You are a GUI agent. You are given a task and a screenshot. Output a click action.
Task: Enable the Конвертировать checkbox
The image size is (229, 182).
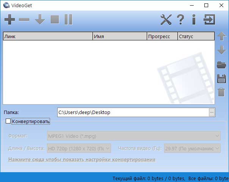point(8,121)
